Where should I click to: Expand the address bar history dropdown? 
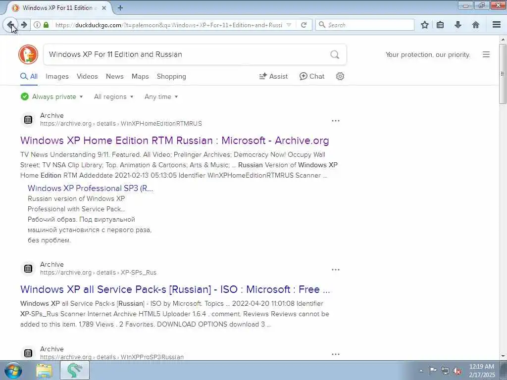coord(289,25)
